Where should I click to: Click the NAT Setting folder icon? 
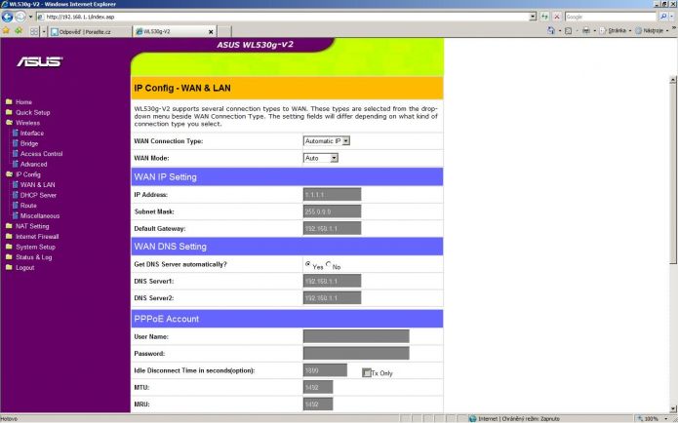pyautogui.click(x=9, y=226)
